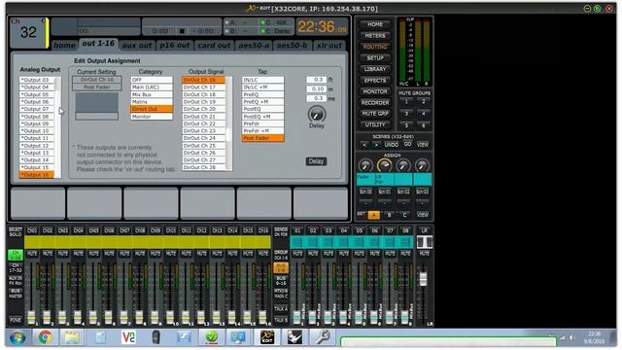
Task: Open the MUTE GRP page
Action: pyautogui.click(x=375, y=114)
